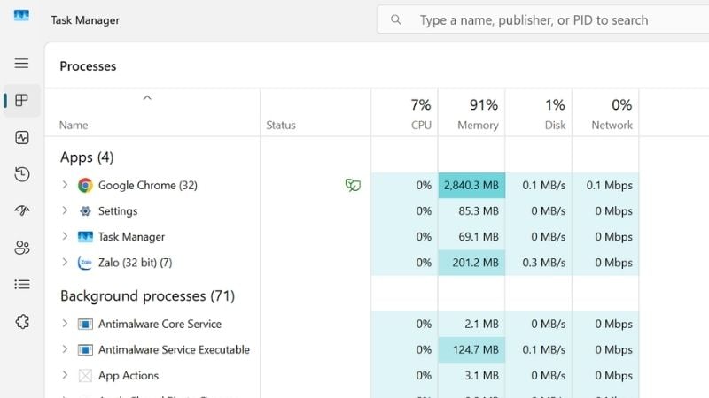Open the Details sidebar icon
This screenshot has width=709, height=398.
[21, 284]
